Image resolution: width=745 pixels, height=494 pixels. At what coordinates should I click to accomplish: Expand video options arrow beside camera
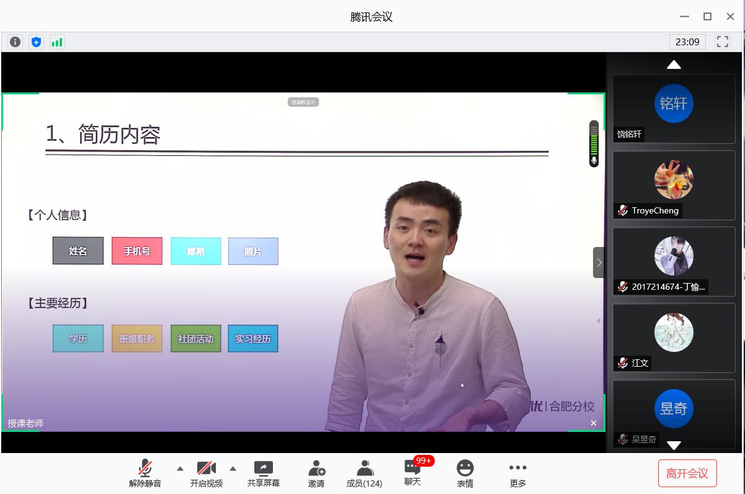click(x=233, y=469)
